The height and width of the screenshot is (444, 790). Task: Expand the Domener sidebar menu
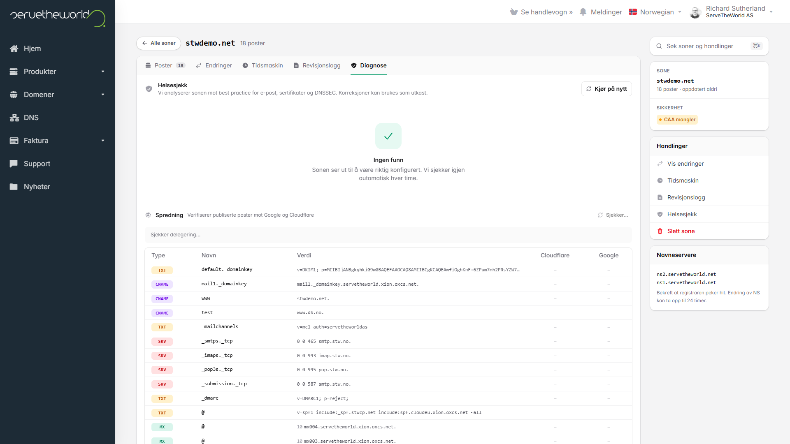tap(58, 95)
